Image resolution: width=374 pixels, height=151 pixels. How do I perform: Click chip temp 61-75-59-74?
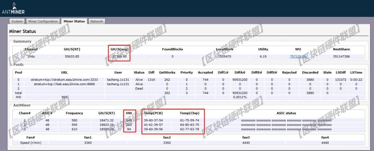click(x=189, y=121)
